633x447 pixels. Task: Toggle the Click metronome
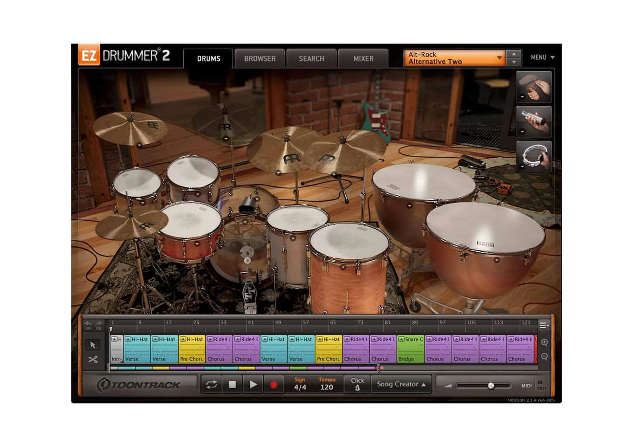point(357,384)
